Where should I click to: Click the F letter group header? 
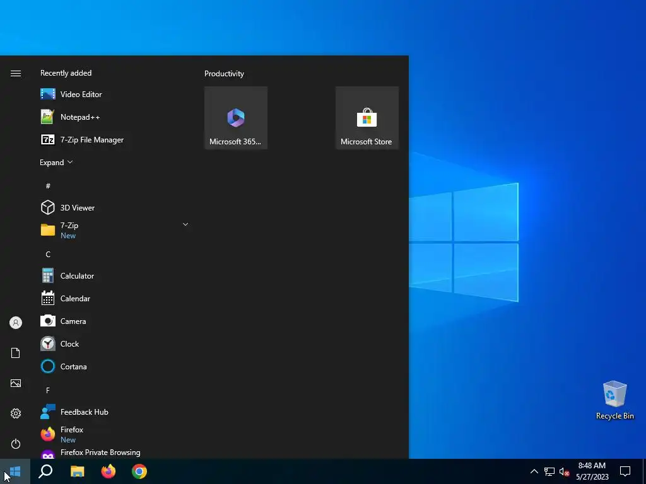point(48,390)
